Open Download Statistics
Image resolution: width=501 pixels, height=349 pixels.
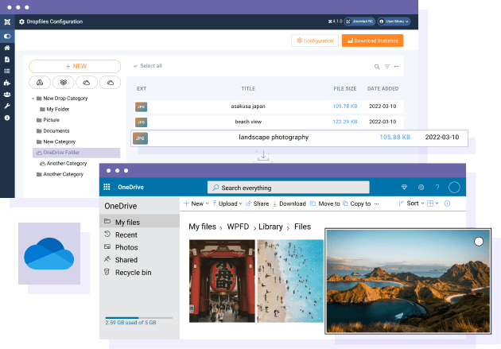(372, 41)
